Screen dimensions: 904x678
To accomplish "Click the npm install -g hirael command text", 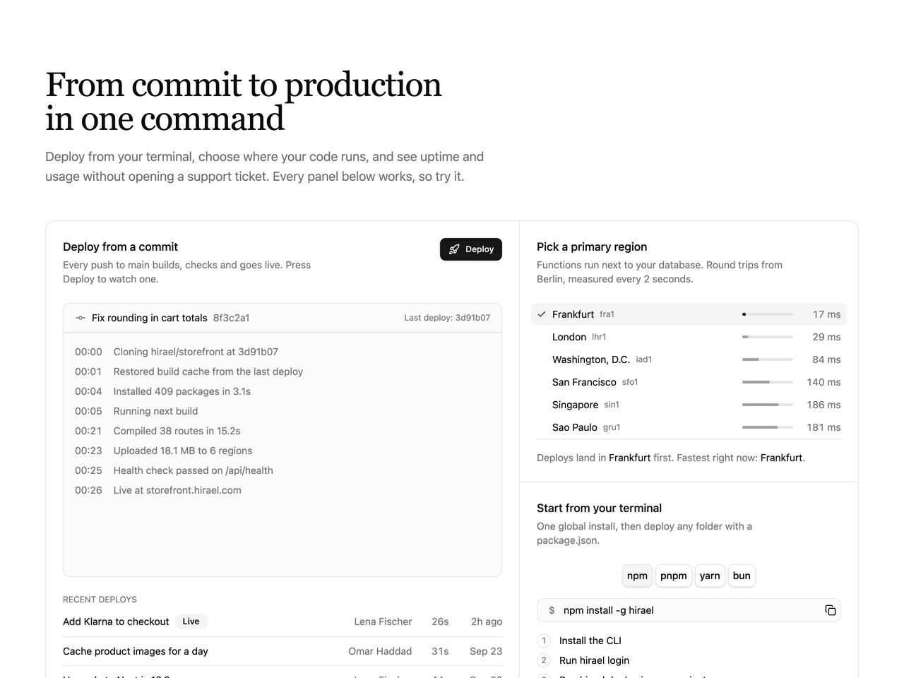I will (x=609, y=610).
